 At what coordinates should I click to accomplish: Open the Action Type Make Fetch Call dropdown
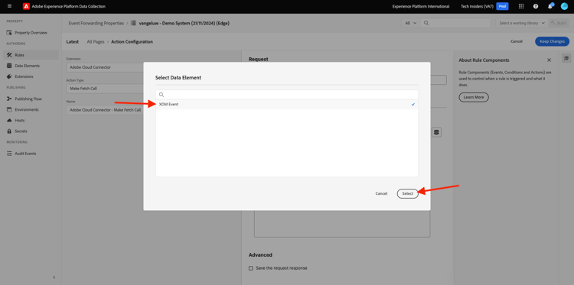click(105, 89)
